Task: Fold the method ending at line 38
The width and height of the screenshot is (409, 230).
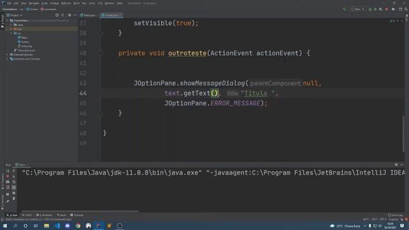Action: click(x=101, y=33)
